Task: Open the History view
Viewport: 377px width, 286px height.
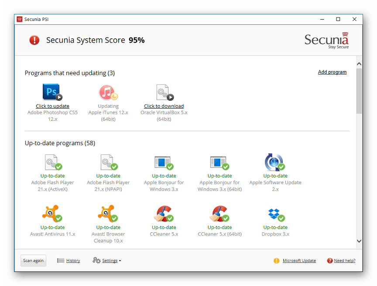Action: tap(69, 261)
